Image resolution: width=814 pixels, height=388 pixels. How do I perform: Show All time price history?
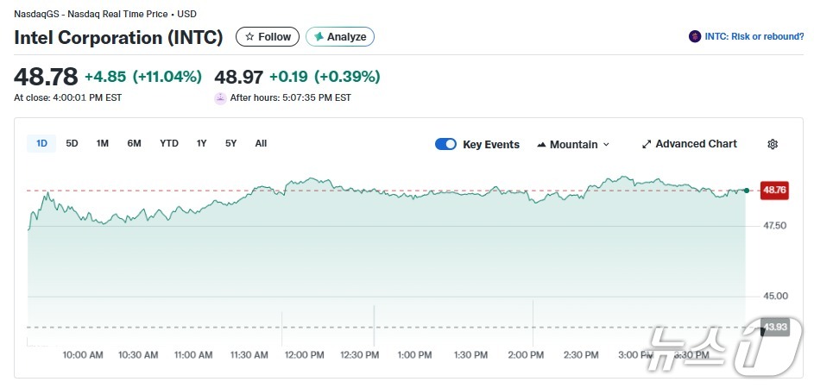[x=261, y=143]
